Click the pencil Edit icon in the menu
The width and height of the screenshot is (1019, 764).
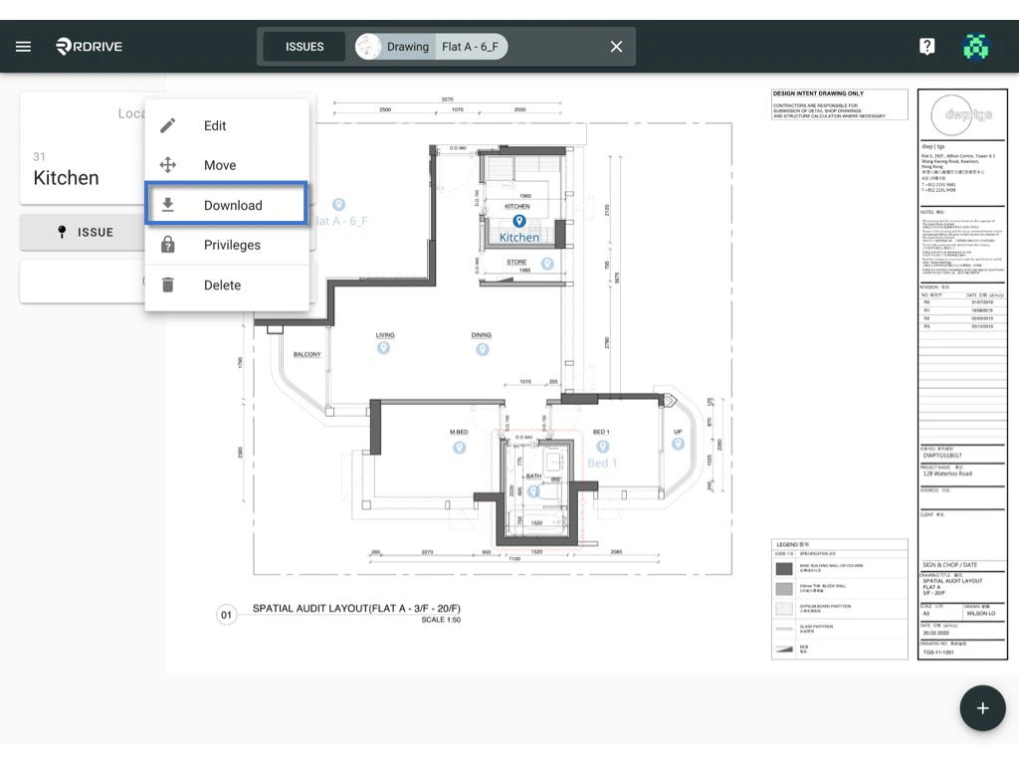(x=167, y=125)
